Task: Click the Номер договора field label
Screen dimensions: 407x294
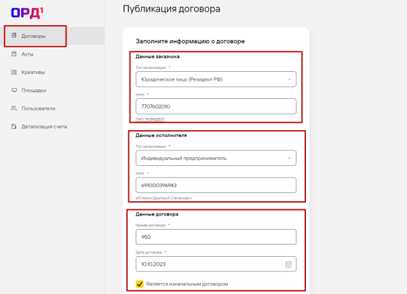Action: (151, 226)
